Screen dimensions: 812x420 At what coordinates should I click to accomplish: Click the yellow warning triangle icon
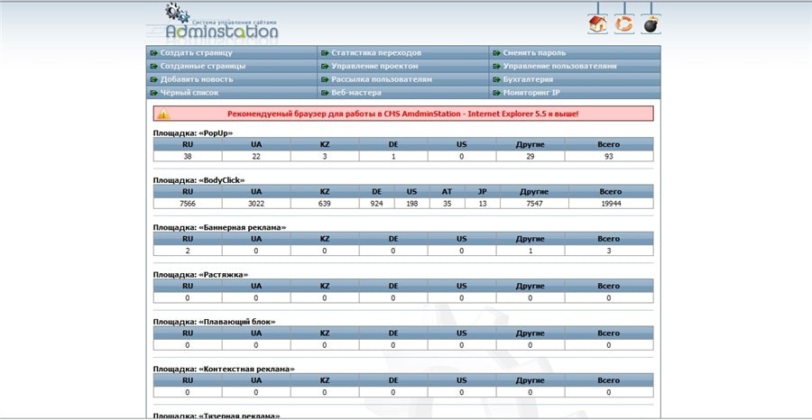coord(163,114)
